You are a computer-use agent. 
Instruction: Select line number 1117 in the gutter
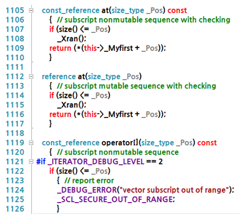(x=15, y=124)
